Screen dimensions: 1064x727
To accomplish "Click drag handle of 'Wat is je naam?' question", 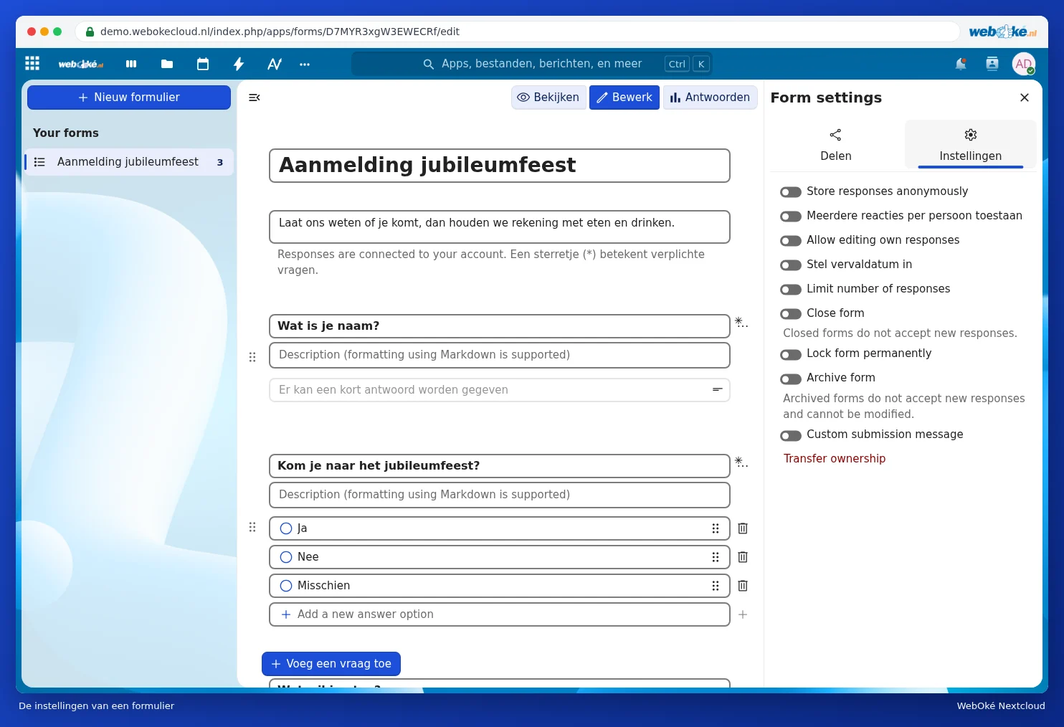I will 252,357.
